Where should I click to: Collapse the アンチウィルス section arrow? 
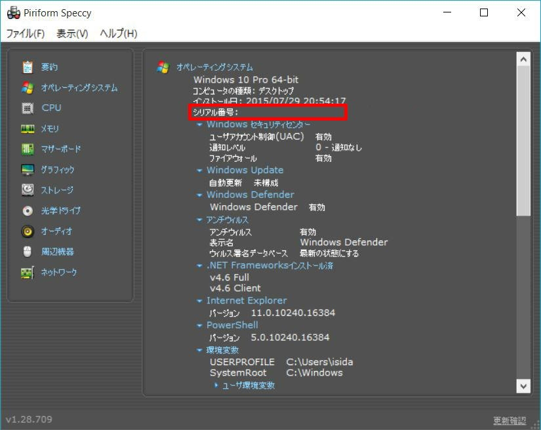(x=199, y=220)
